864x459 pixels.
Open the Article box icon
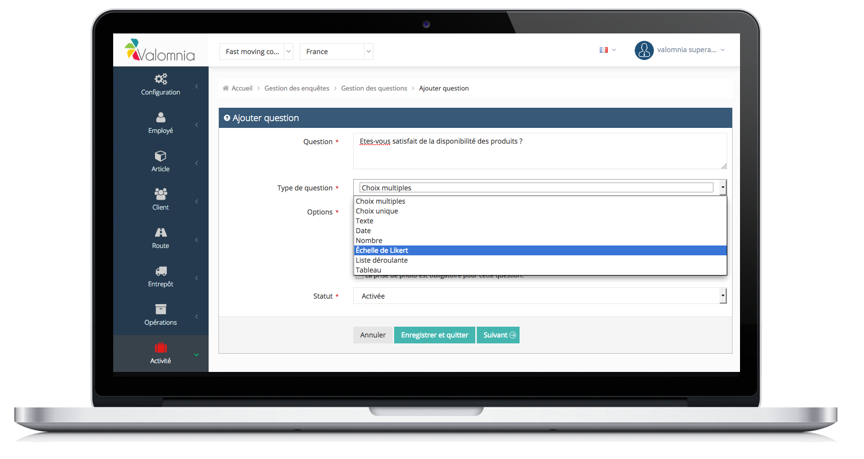pyautogui.click(x=160, y=156)
